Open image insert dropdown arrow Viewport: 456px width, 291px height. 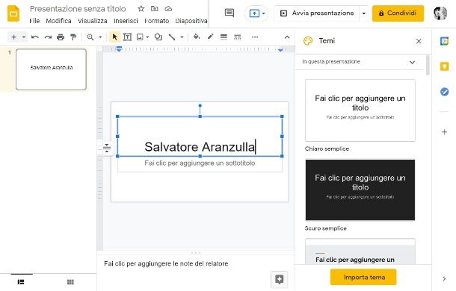click(x=147, y=37)
